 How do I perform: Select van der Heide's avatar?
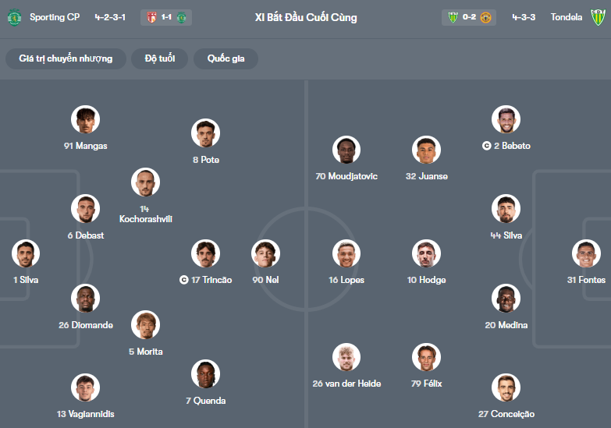[346, 357]
